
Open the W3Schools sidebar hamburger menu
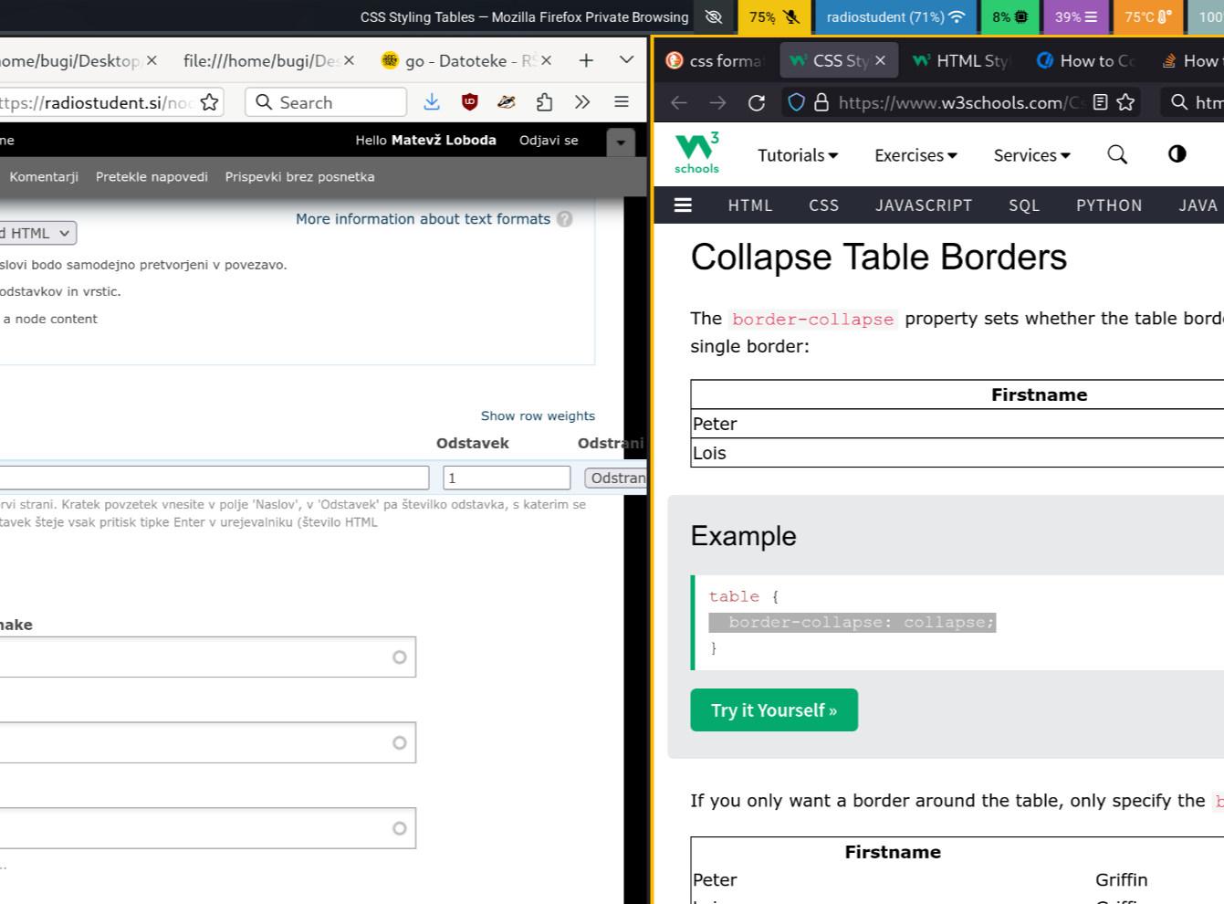683,205
